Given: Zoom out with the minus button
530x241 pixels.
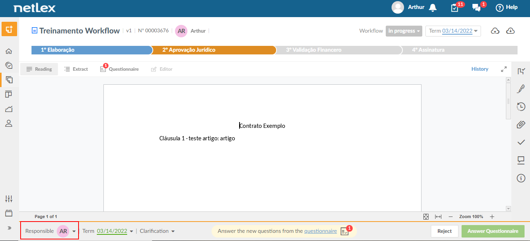Looking at the screenshot, I should coord(451,217).
